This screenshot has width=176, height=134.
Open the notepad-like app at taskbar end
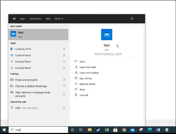[x=167, y=130]
